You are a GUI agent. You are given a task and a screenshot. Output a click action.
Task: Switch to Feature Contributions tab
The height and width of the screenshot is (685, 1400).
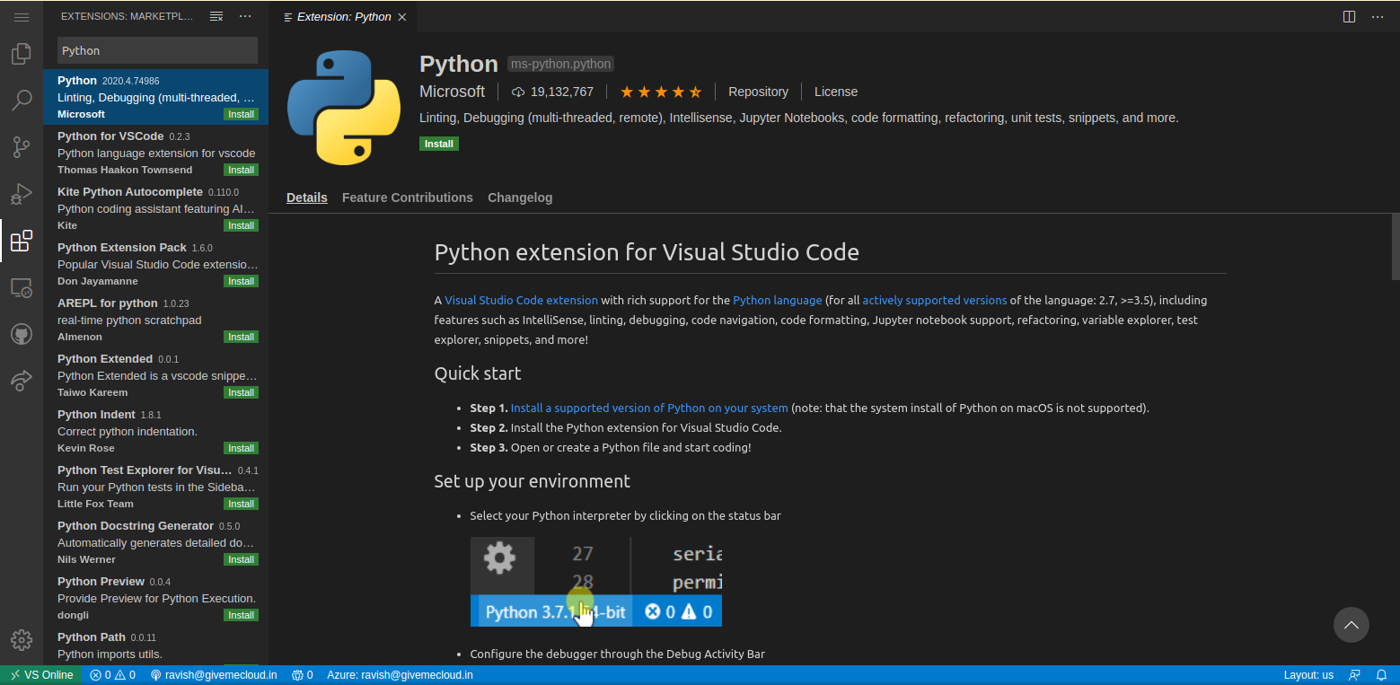407,198
